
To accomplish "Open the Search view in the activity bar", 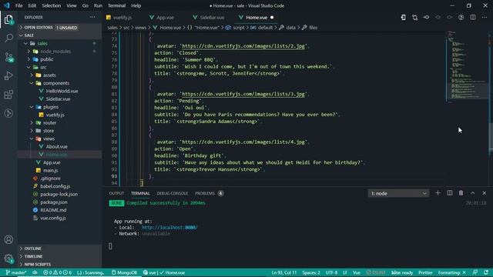I will click(8, 38).
